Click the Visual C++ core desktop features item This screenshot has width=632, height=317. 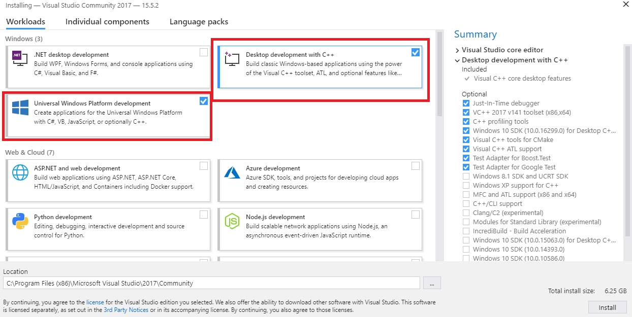522,79
